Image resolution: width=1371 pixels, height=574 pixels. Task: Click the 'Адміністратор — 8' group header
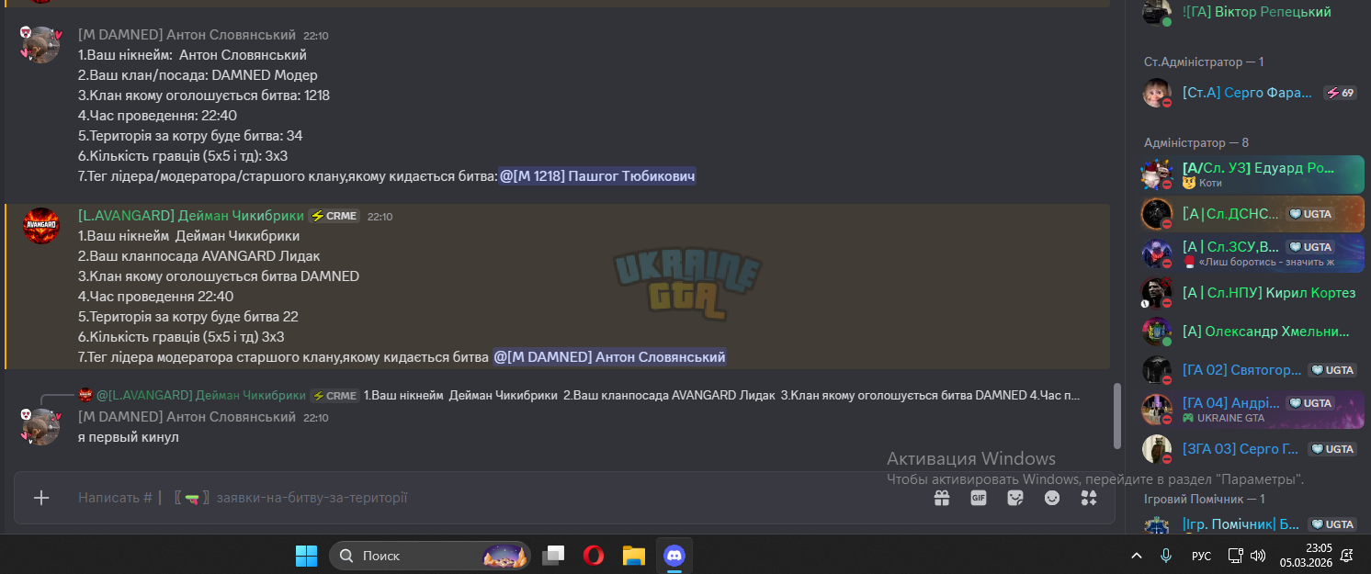[x=1196, y=142]
